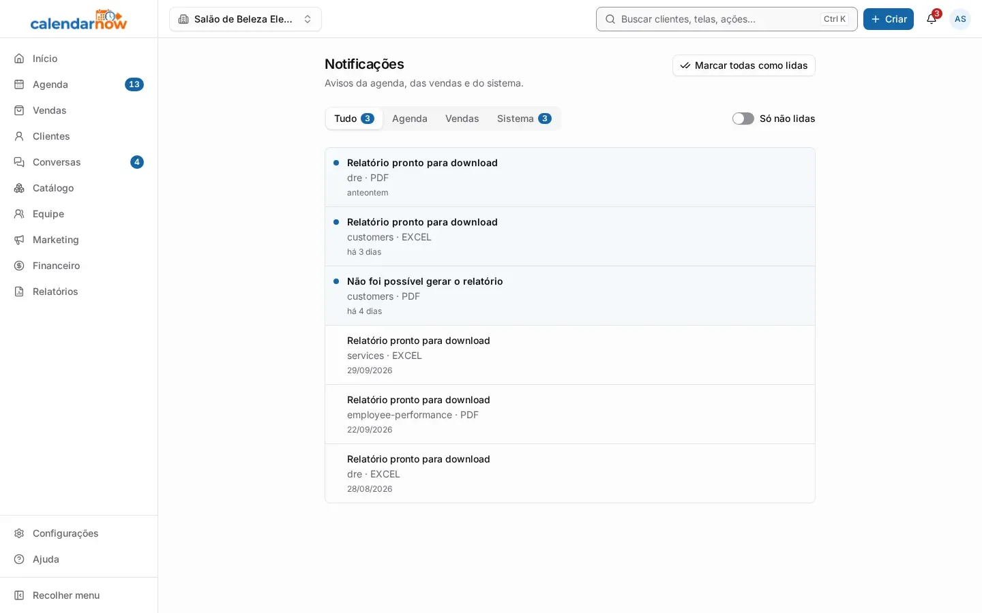Image resolution: width=982 pixels, height=613 pixels.
Task: Open Agenda calendar icon in sidebar
Action: pyautogui.click(x=19, y=84)
